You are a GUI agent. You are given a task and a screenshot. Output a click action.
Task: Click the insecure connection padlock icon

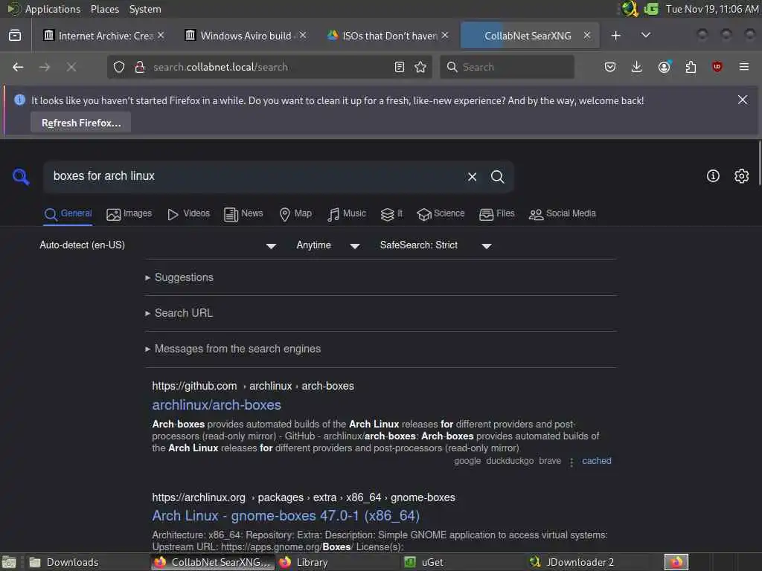point(139,67)
